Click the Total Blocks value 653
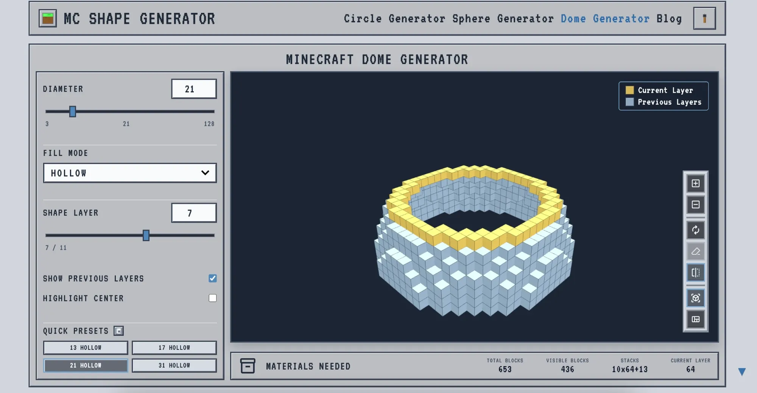Viewport: 757px width, 393px height. [505, 369]
